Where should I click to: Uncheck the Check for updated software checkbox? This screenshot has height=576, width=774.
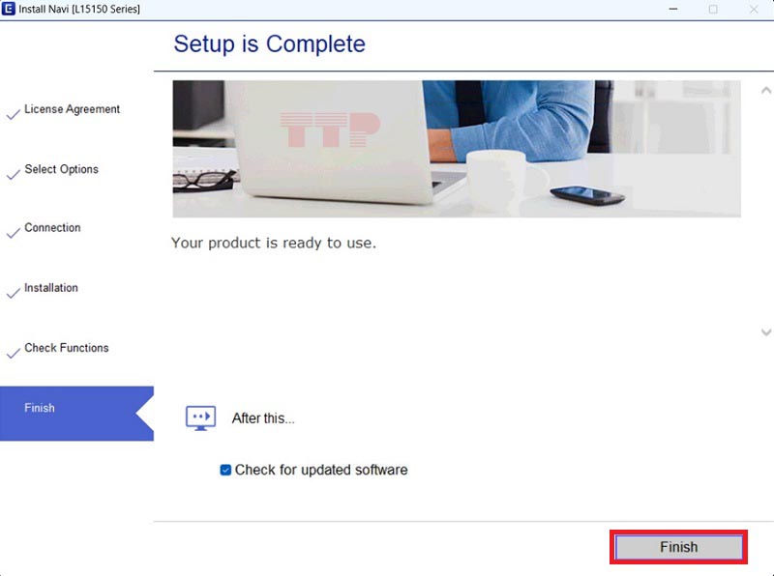coord(225,471)
